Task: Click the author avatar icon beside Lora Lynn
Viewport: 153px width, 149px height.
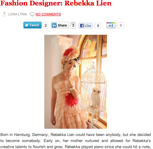Action: pos(5,14)
